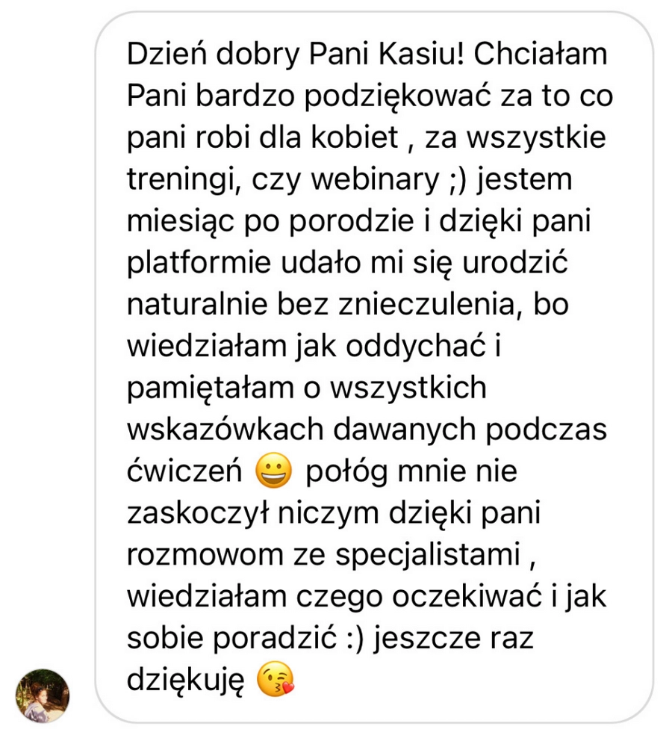Click the final word 'dziękuję' in message
The height and width of the screenshot is (747, 666).
[186, 681]
